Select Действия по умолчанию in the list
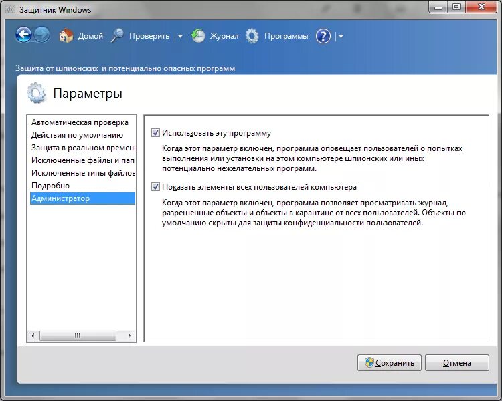Viewport: 502px width, 401px height. click(x=82, y=135)
